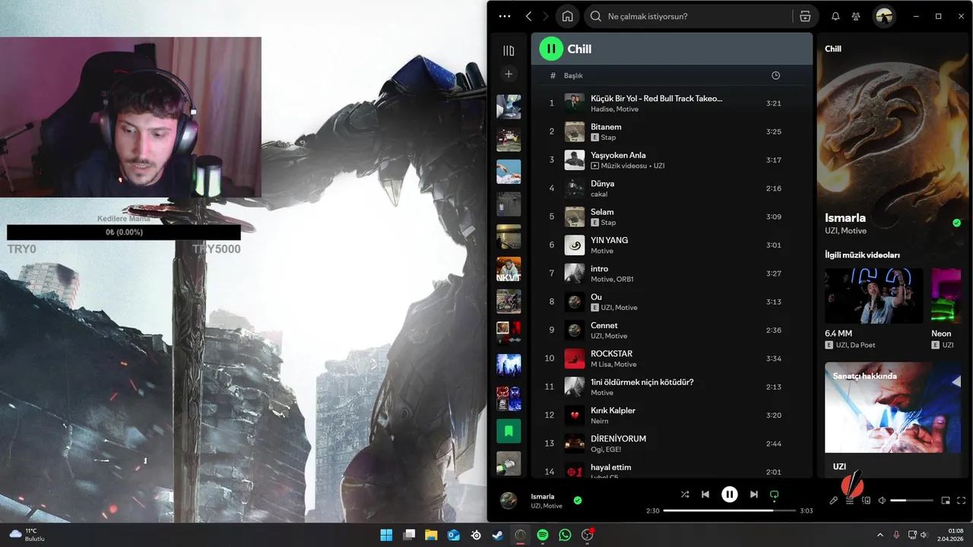Open weather widget showing 11°C Bulutlu
973x547 pixels.
[27, 535]
